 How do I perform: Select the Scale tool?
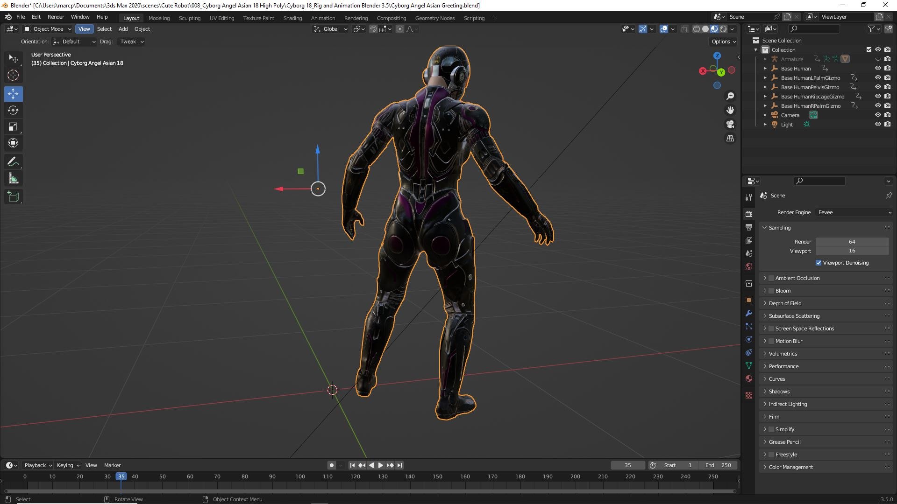tap(13, 126)
